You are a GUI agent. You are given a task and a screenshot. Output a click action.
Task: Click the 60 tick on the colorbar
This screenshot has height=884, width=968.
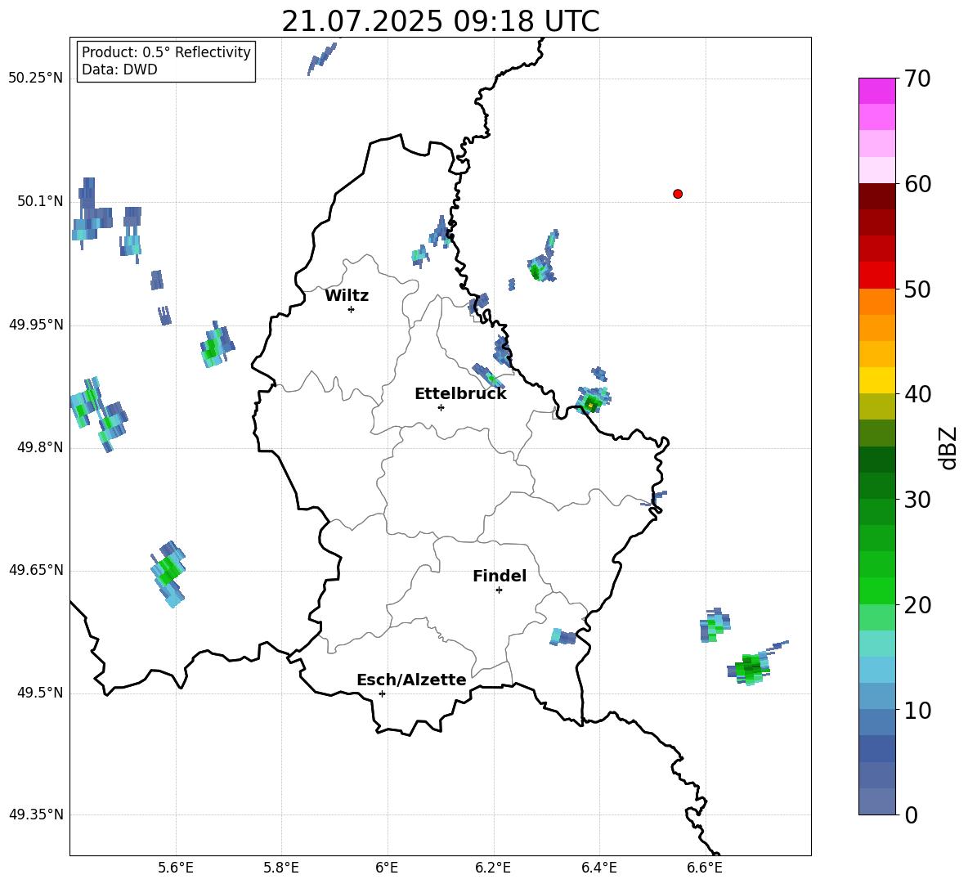click(917, 184)
